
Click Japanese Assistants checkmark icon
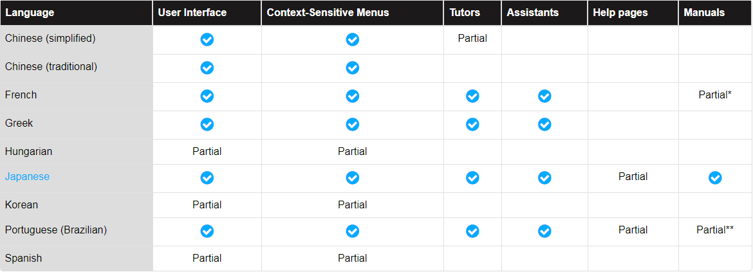tap(544, 178)
